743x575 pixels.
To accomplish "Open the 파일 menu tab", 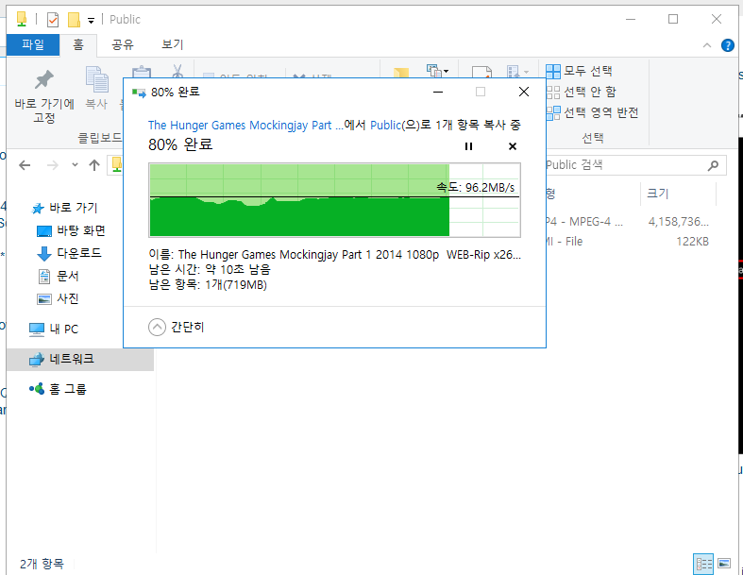I will [33, 44].
